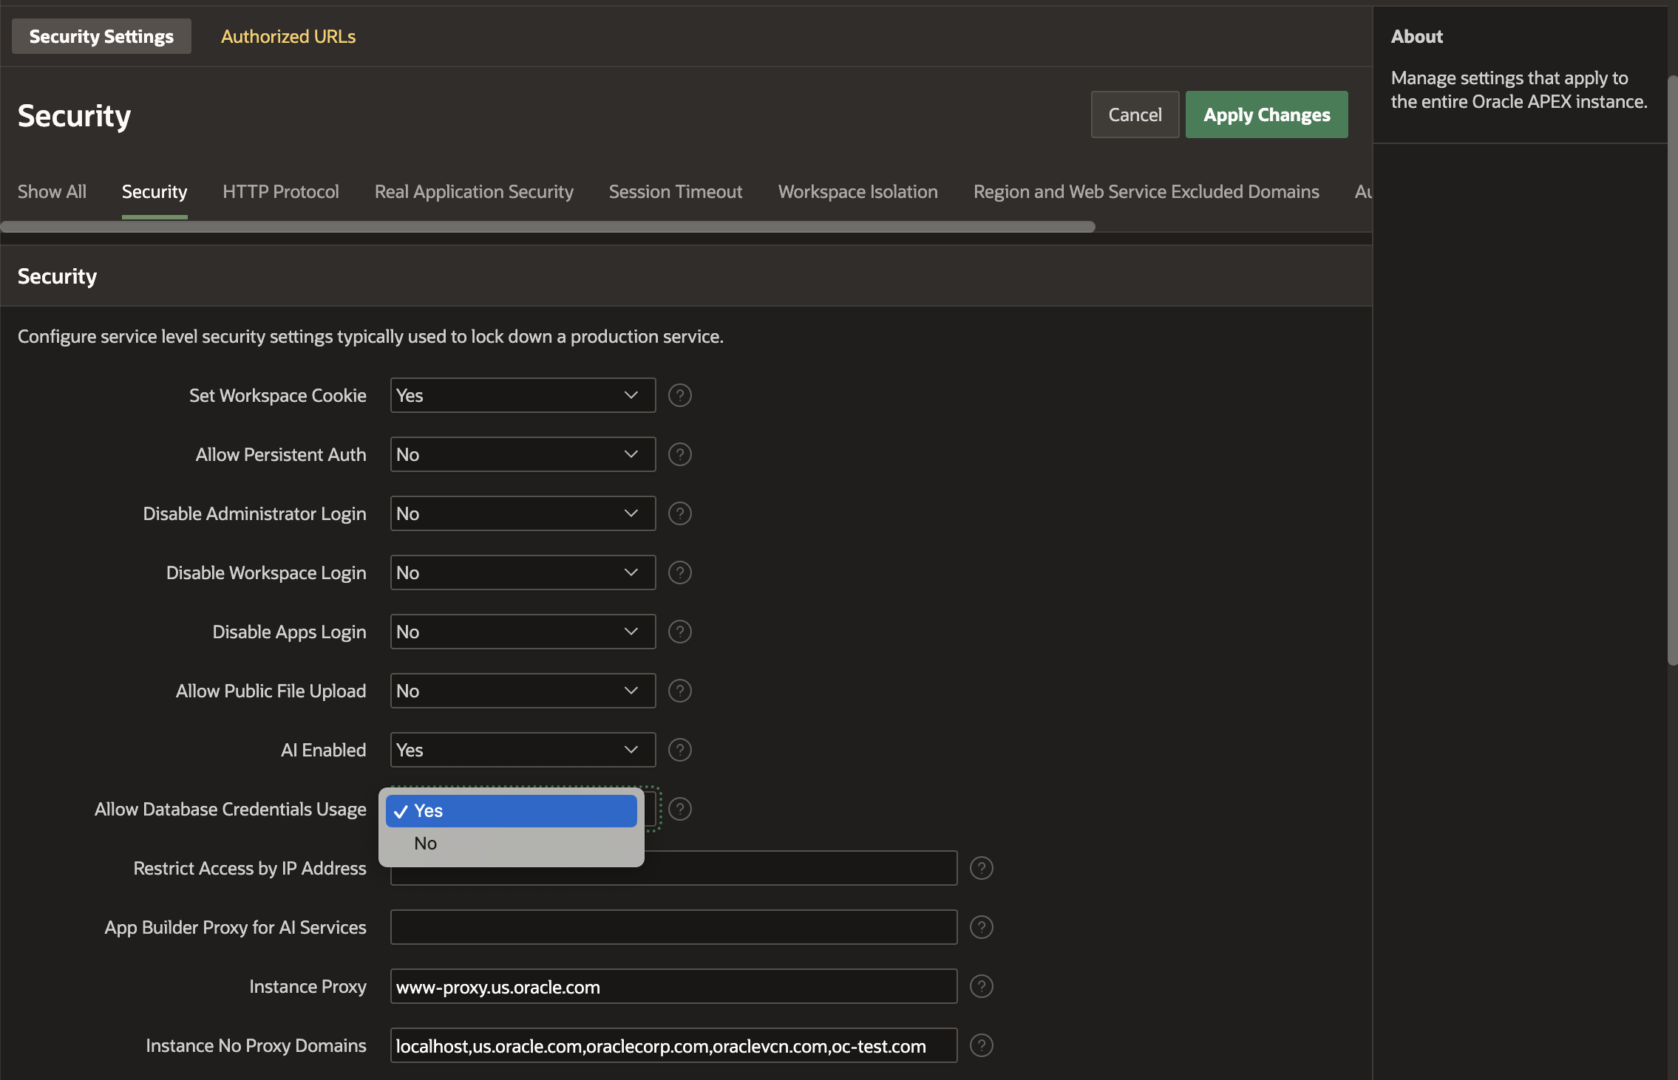Expand the Set Workspace Cookie dropdown
Image resolution: width=1678 pixels, height=1080 pixels.
522,395
